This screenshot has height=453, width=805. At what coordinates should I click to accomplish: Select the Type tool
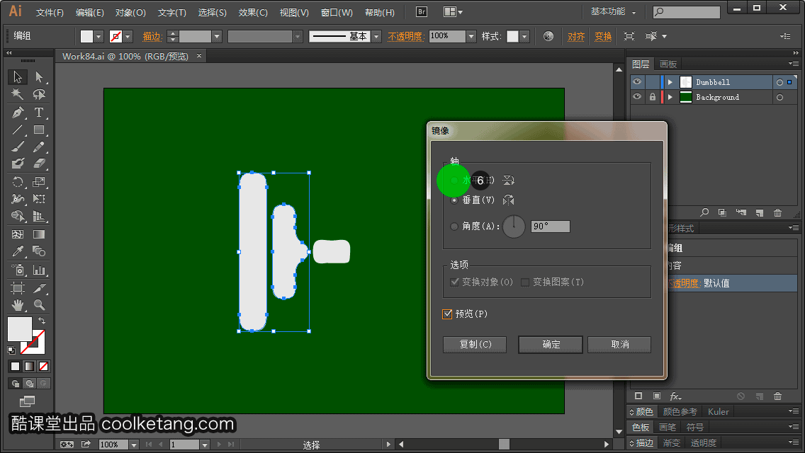click(x=39, y=112)
